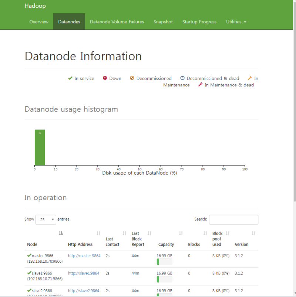Click slave2:9866 in-service check icon
The height and width of the screenshot is (297, 296).
pyautogui.click(x=29, y=290)
